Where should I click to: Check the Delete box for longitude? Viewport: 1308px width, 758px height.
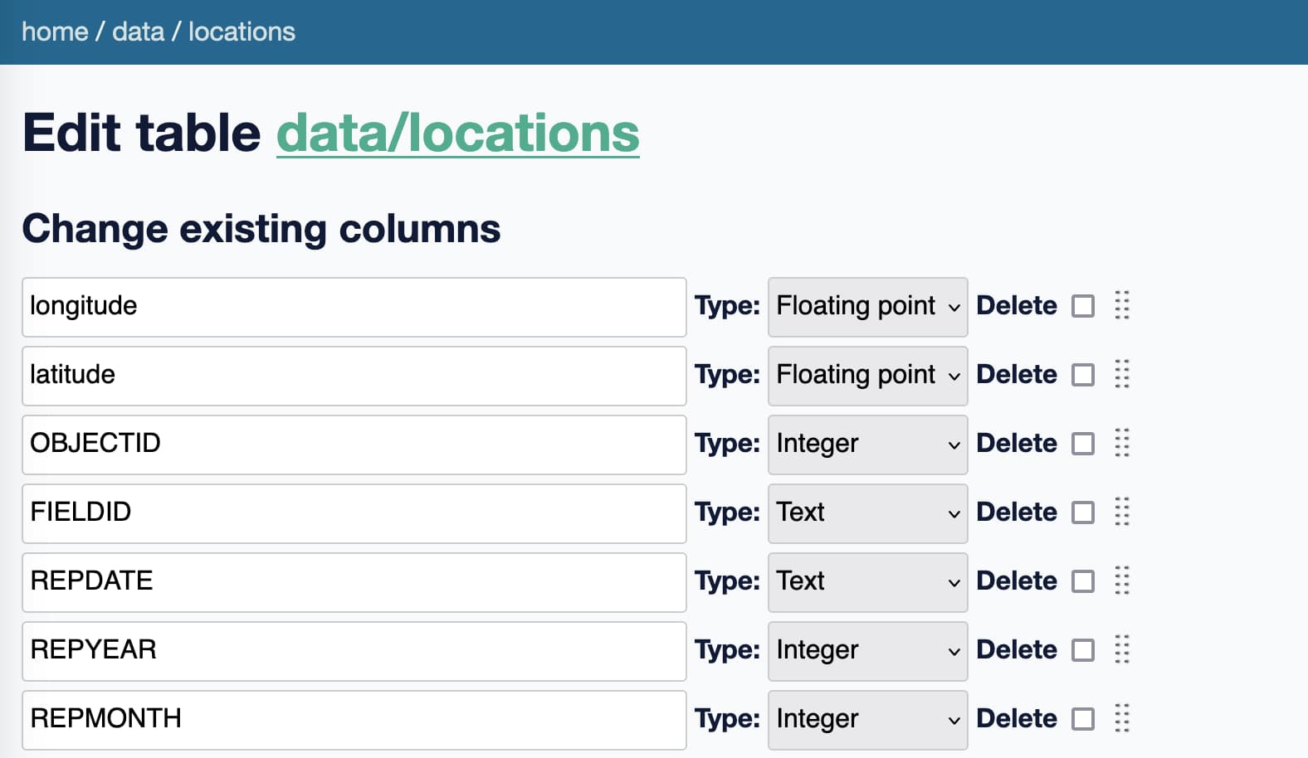[1083, 307]
